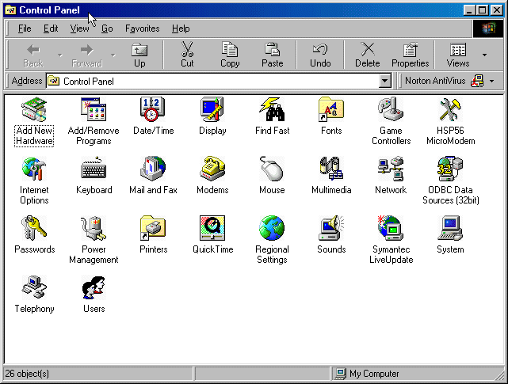508x384 pixels.
Task: Expand the Address bar dropdown arrow
Action: coord(385,81)
